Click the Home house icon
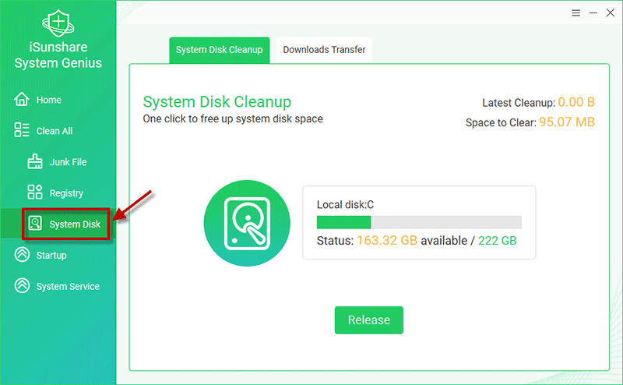The height and width of the screenshot is (385, 623). [22, 99]
